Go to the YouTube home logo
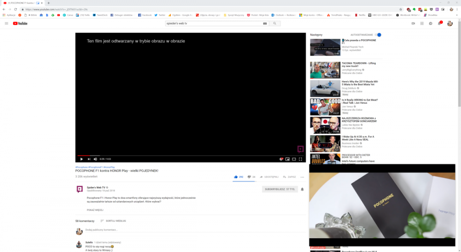This screenshot has width=461, height=252. (20, 23)
